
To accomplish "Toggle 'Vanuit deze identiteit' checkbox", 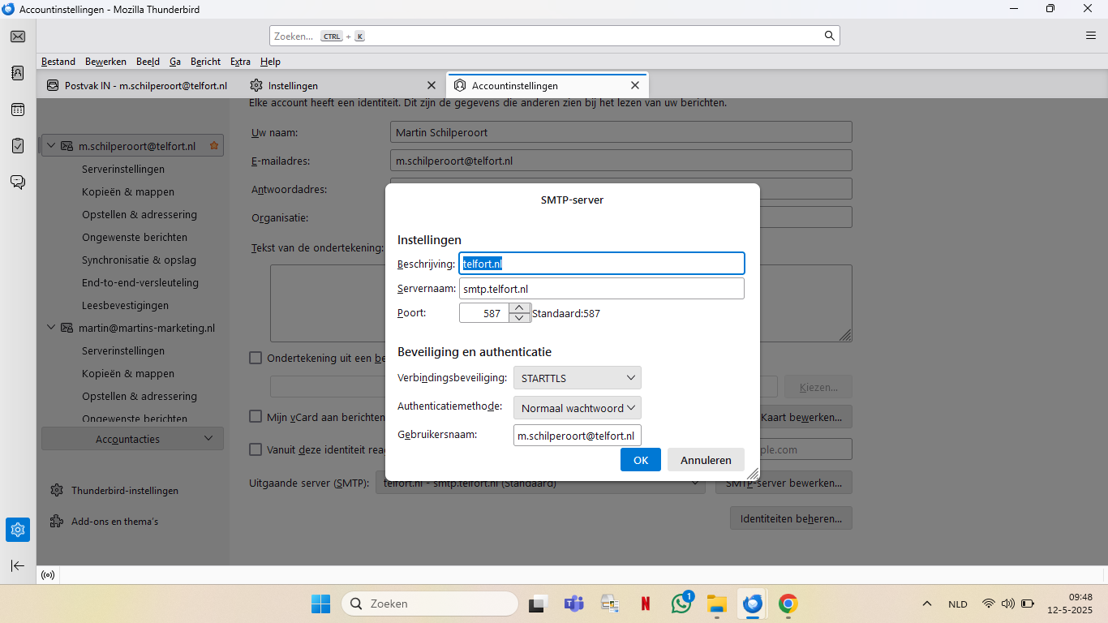I will (256, 449).
